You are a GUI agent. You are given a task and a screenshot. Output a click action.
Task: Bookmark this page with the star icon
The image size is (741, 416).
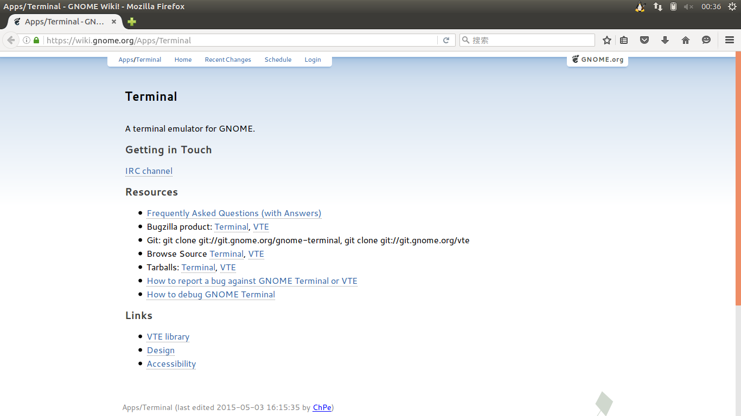pyautogui.click(x=607, y=40)
